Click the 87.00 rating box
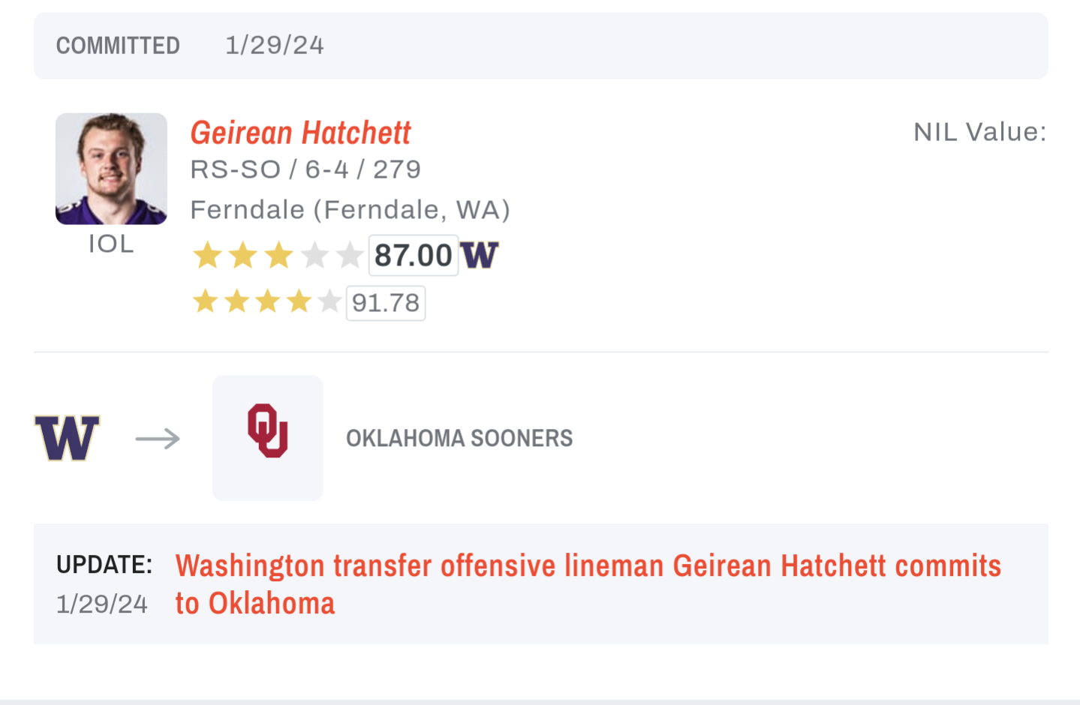1080x705 pixels. (x=413, y=256)
